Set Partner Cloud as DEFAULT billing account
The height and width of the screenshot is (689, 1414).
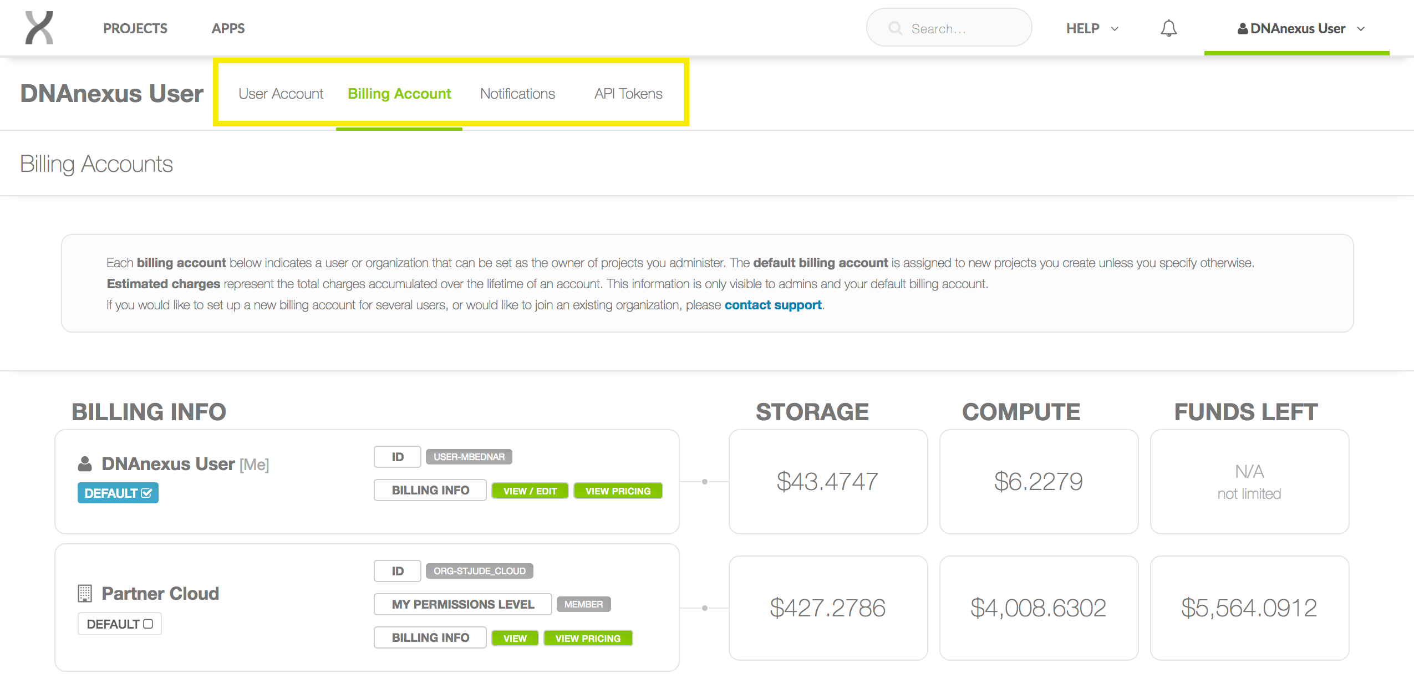(120, 624)
